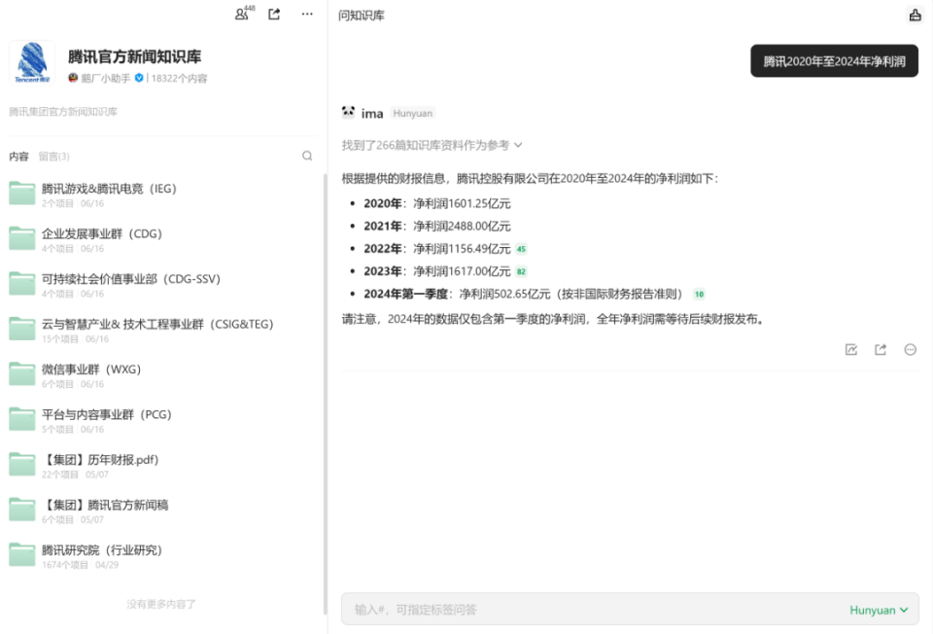Open the three-dot more options menu

tap(307, 14)
